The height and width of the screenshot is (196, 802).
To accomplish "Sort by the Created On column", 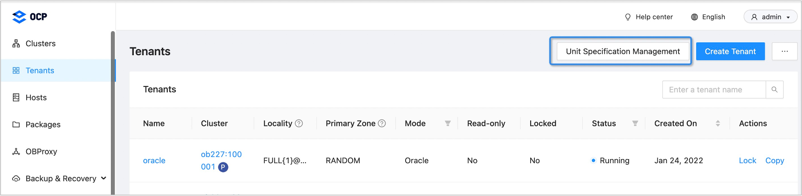I will 718,123.
